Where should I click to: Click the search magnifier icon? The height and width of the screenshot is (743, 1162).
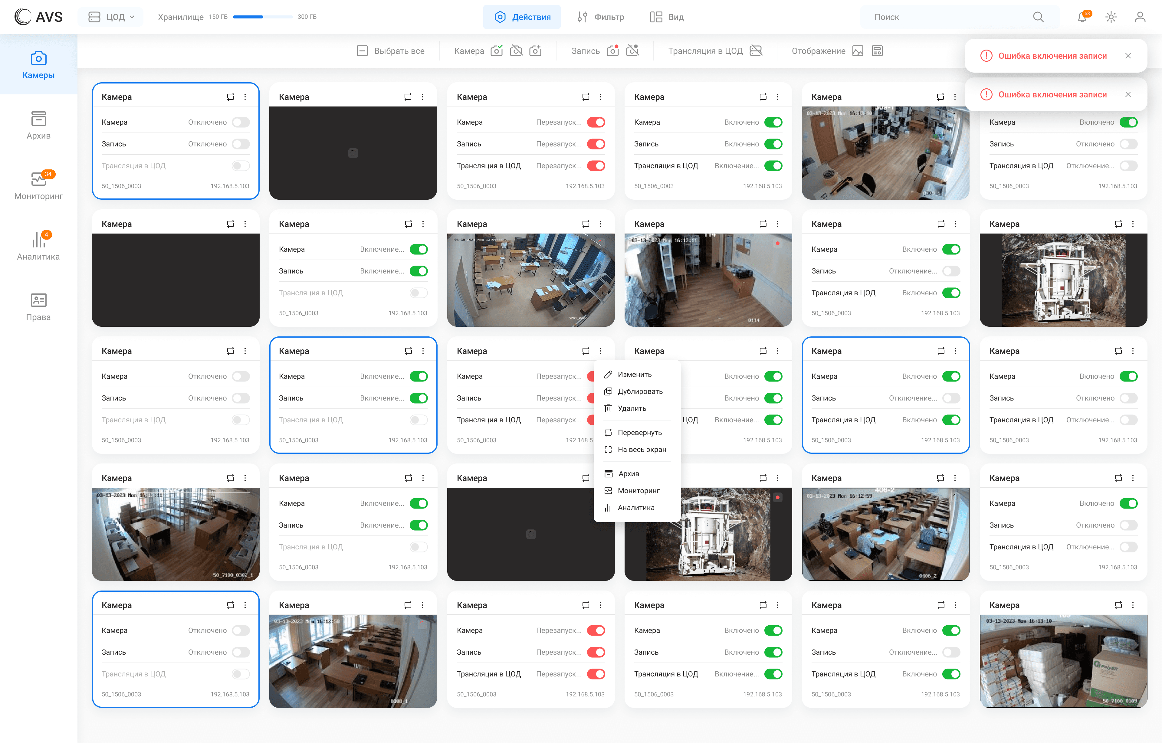[1038, 17]
